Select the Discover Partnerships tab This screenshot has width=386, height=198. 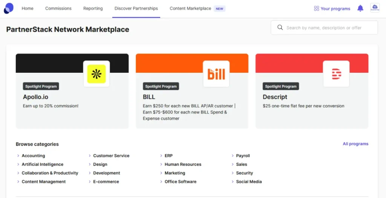(x=136, y=8)
